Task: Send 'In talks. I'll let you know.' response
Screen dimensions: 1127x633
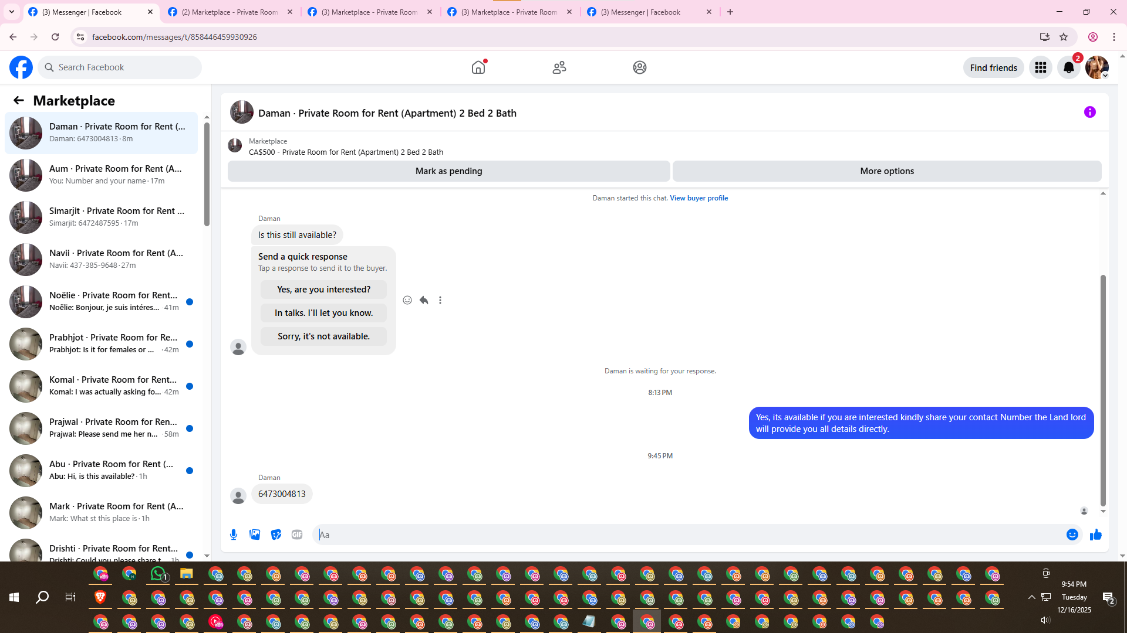Action: pos(324,313)
